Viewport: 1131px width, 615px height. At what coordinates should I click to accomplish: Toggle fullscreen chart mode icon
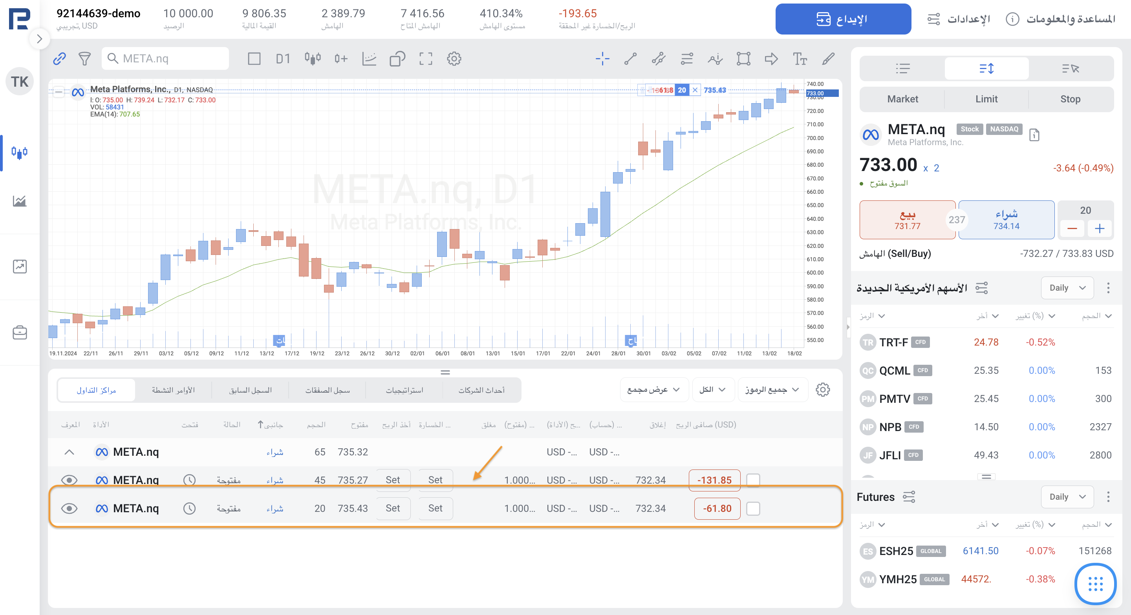click(x=425, y=59)
